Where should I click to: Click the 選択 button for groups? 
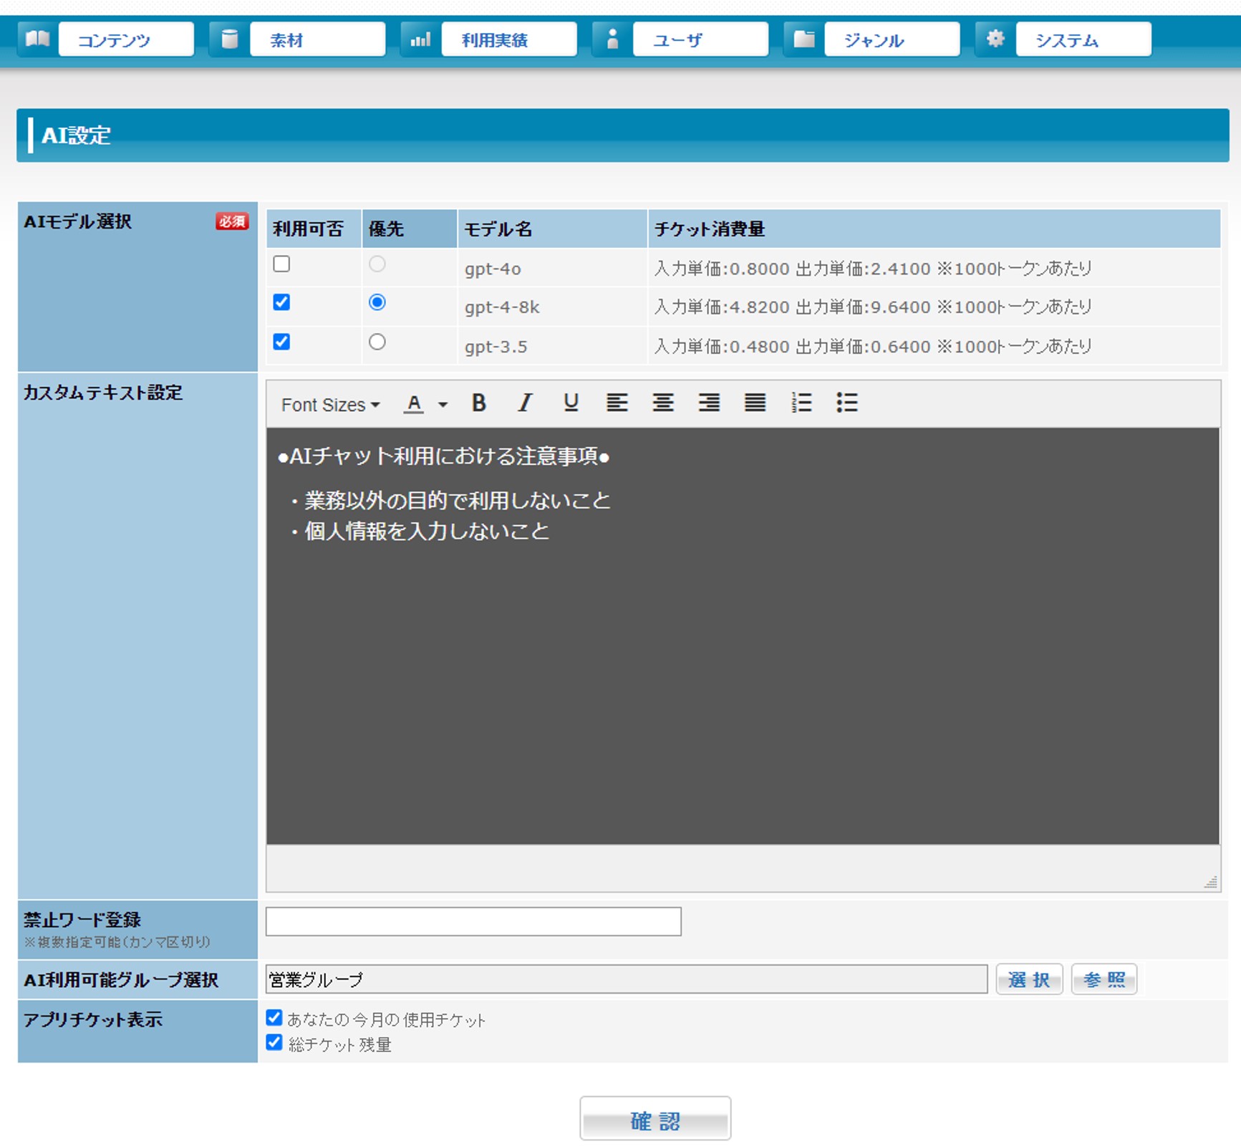1028,979
